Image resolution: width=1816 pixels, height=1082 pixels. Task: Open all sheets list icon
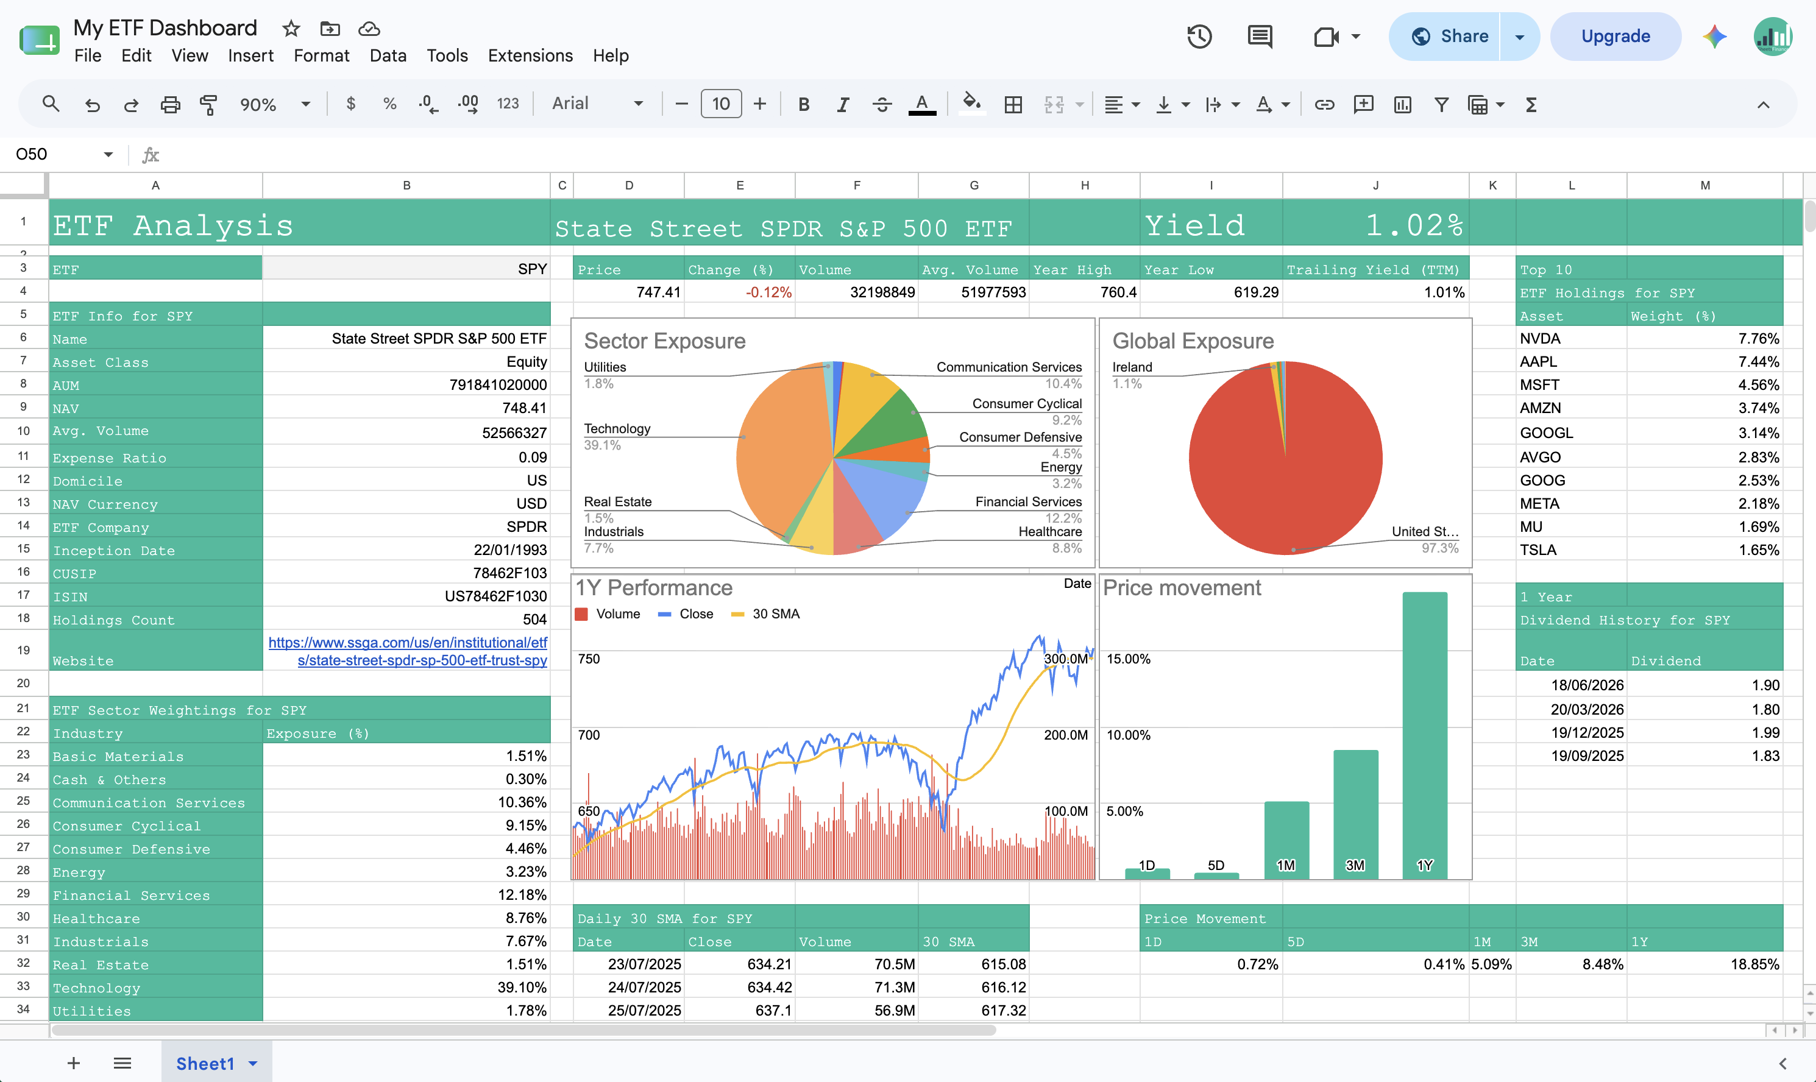(x=122, y=1063)
